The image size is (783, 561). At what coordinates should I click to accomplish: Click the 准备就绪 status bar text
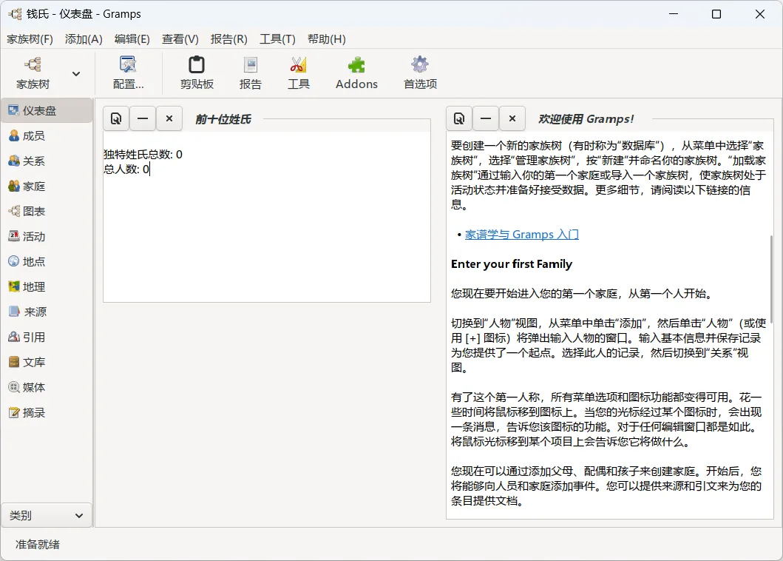[x=38, y=545]
